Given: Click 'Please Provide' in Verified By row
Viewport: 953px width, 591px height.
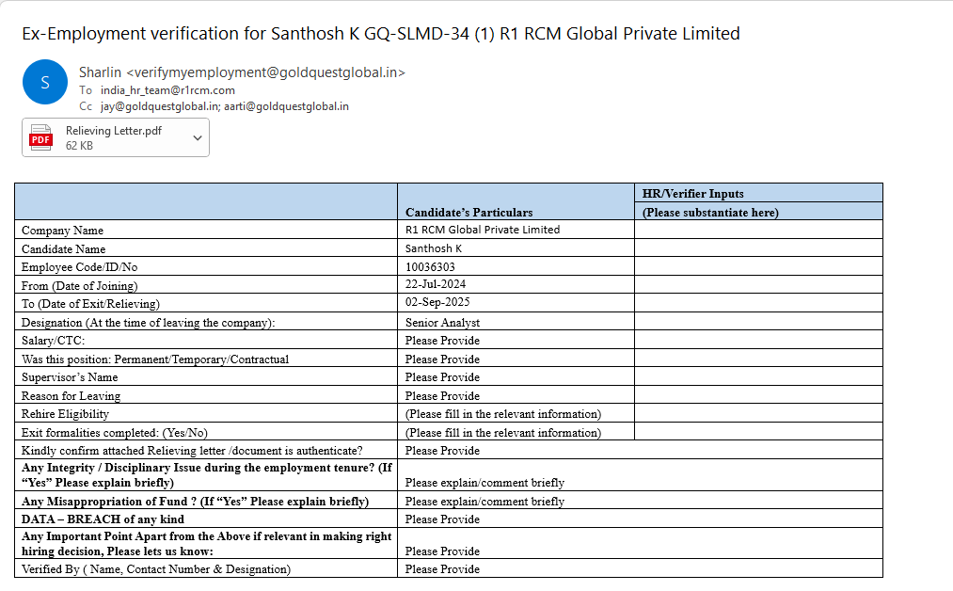Looking at the screenshot, I should coord(442,569).
